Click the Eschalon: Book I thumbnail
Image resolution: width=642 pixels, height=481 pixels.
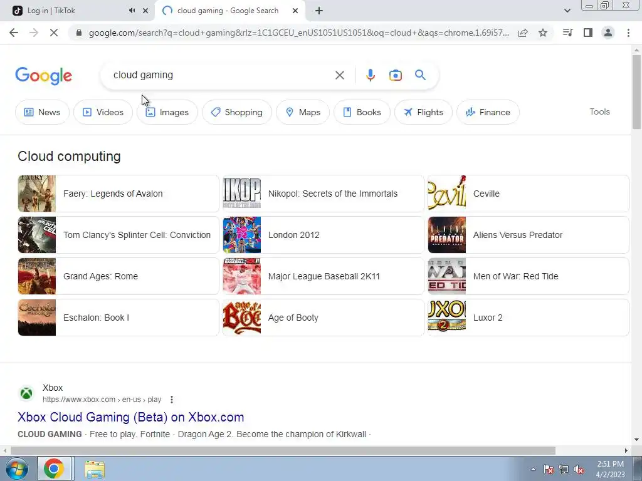pos(37,318)
